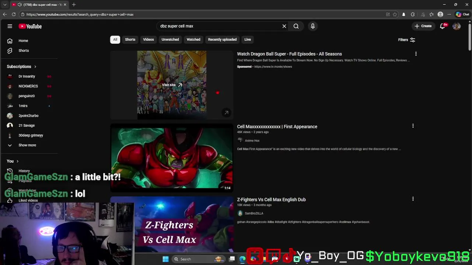
Task: Open 2point2turbo channel subscription
Action: 29,116
